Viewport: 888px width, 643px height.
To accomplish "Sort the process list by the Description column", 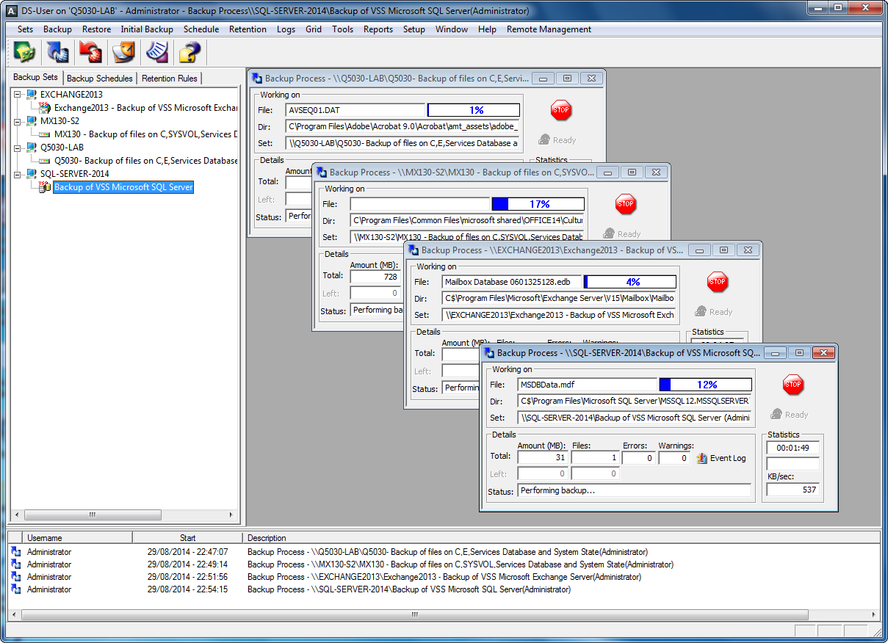I will [562, 538].
